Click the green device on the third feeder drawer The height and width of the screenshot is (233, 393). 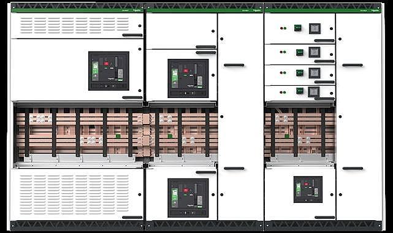point(300,73)
